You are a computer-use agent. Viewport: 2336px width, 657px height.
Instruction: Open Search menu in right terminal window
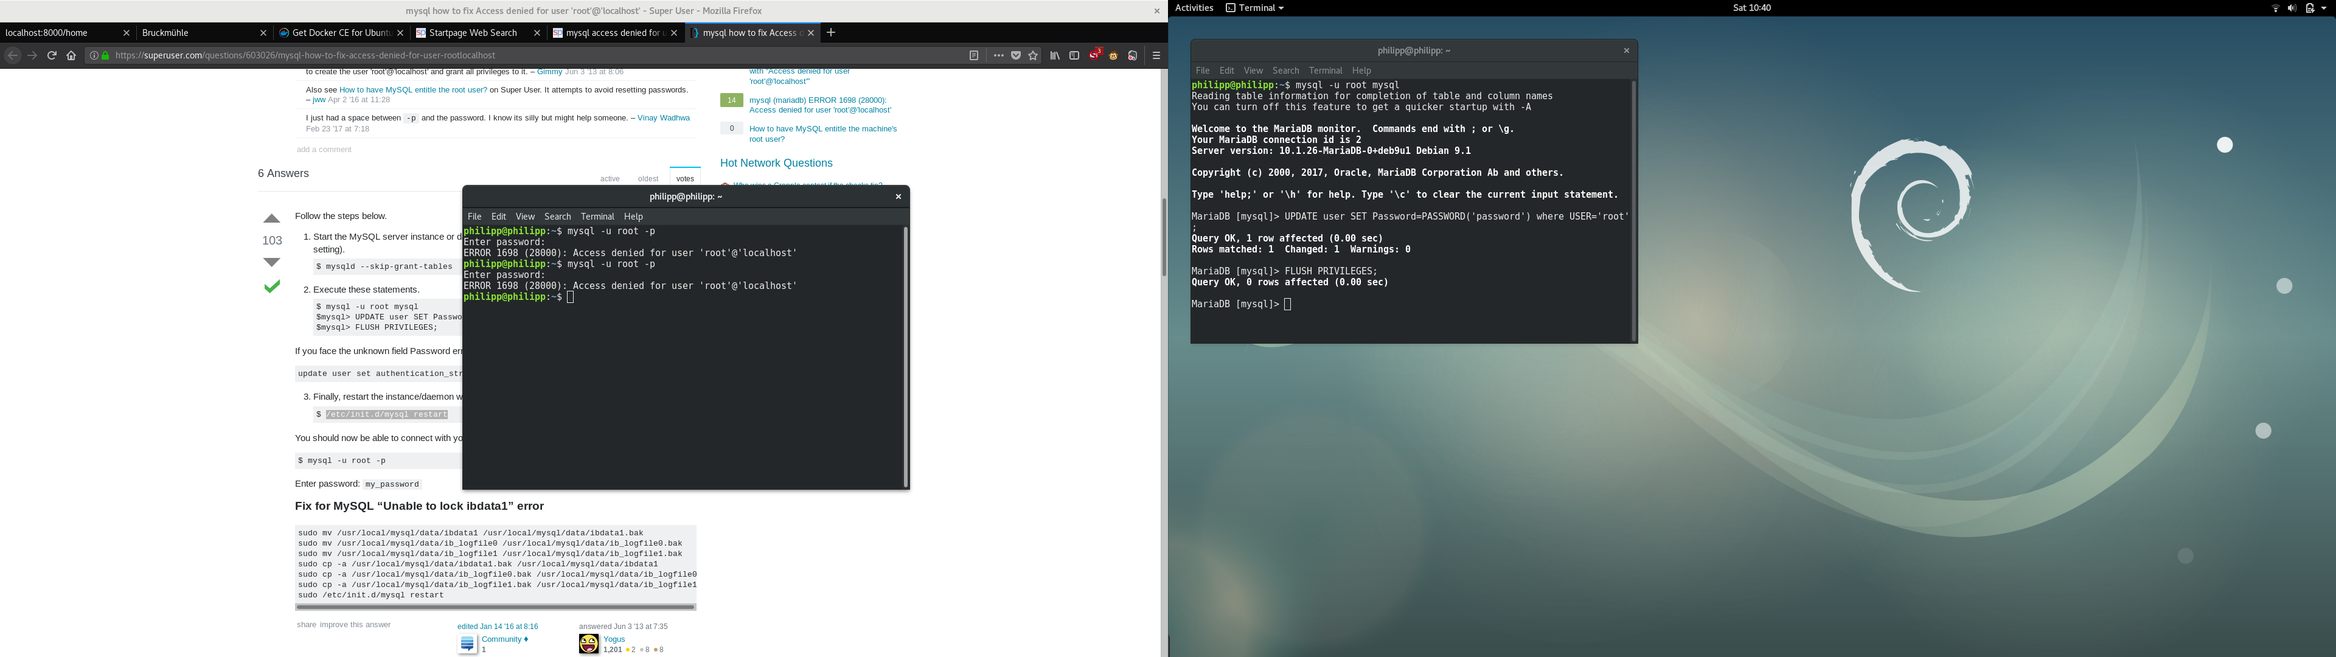click(1285, 71)
